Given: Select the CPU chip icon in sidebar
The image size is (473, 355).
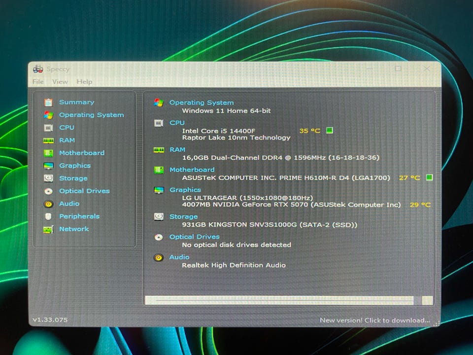Looking at the screenshot, I should [x=48, y=128].
